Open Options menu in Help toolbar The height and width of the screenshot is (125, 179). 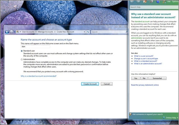coord(175,1)
